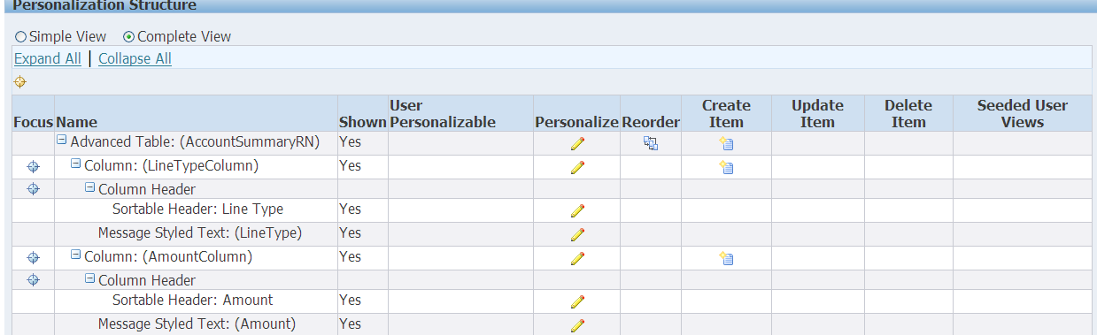Open Reorder icon for Advanced Table row
1097x335 pixels.
click(651, 143)
